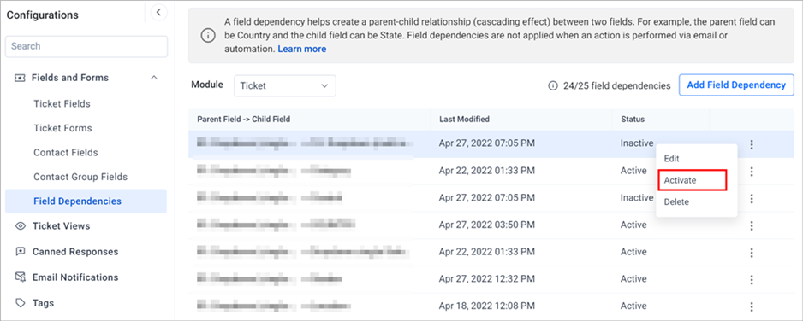
Task: Collapse the Fields and Forms section
Action: (153, 78)
